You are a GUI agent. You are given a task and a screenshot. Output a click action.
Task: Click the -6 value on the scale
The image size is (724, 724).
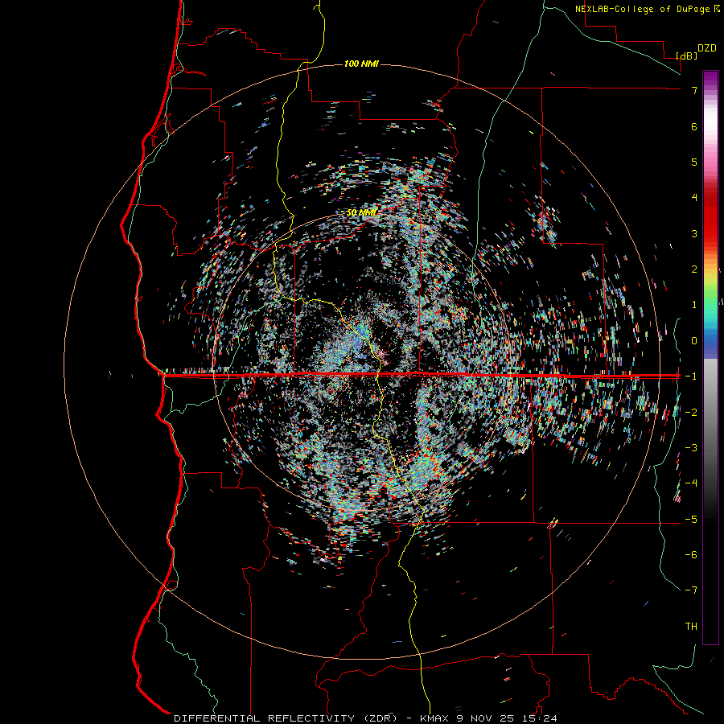(691, 554)
